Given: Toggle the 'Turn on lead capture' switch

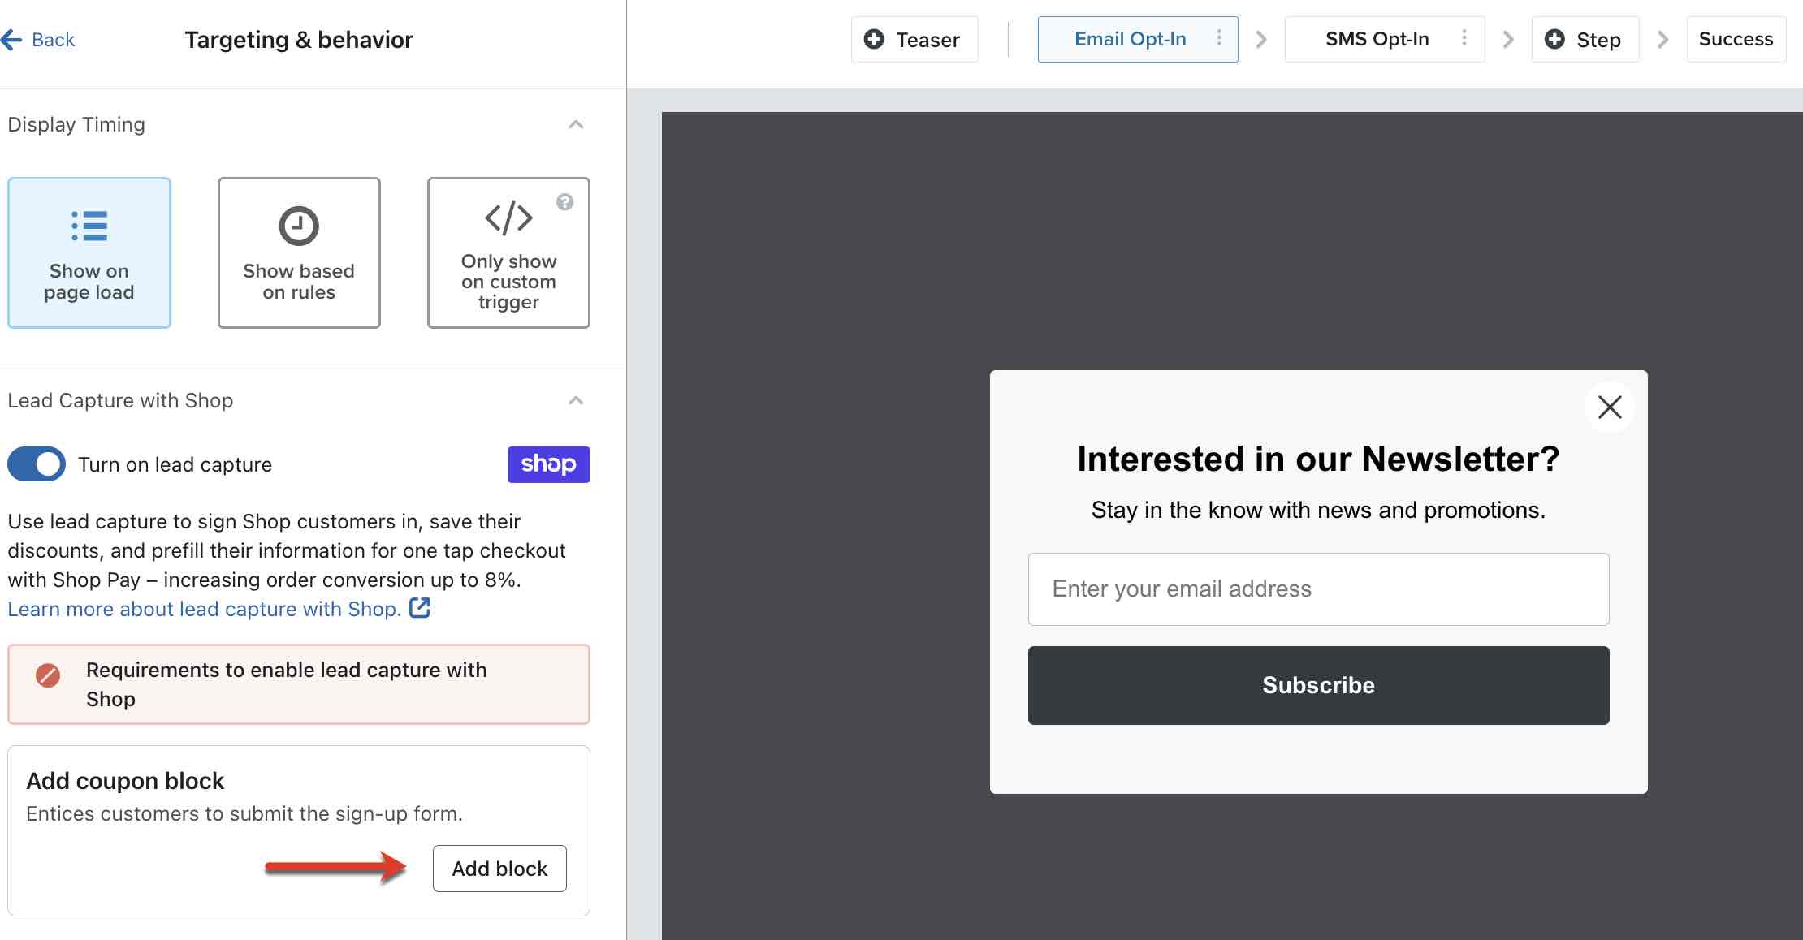Looking at the screenshot, I should click(36, 464).
